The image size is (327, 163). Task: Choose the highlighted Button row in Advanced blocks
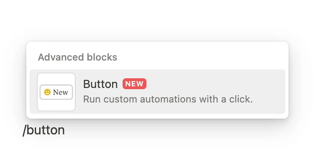tap(202, 92)
